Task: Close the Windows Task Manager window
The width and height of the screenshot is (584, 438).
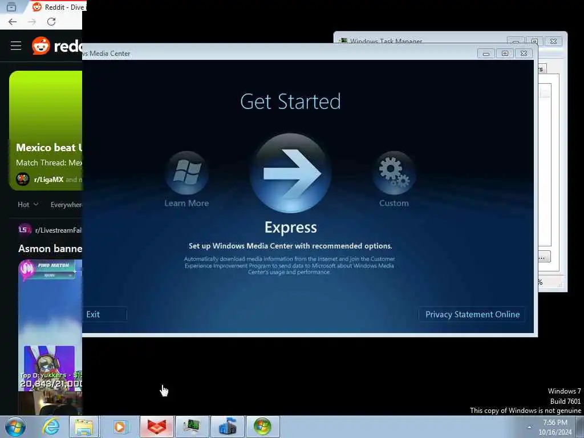Action: pyautogui.click(x=553, y=41)
